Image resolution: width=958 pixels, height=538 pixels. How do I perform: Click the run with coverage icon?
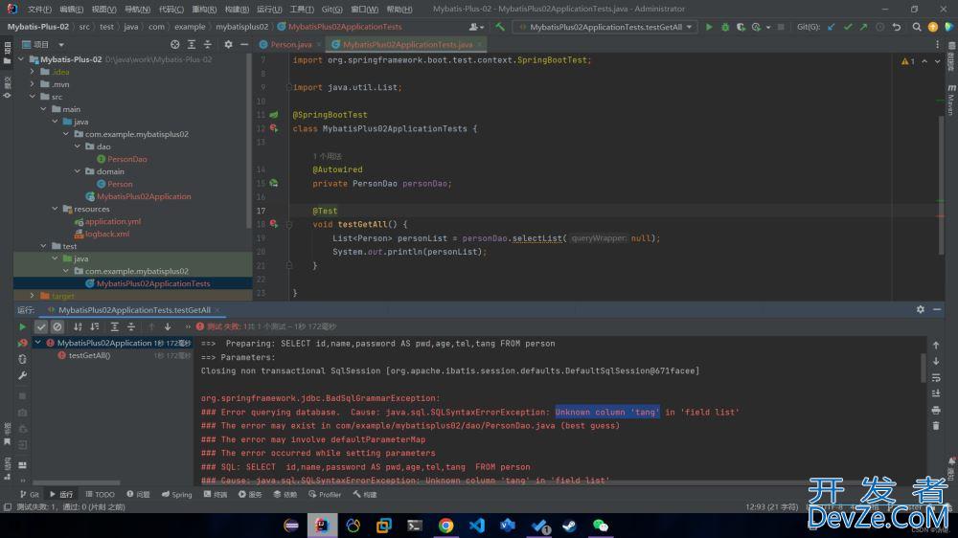(741, 27)
